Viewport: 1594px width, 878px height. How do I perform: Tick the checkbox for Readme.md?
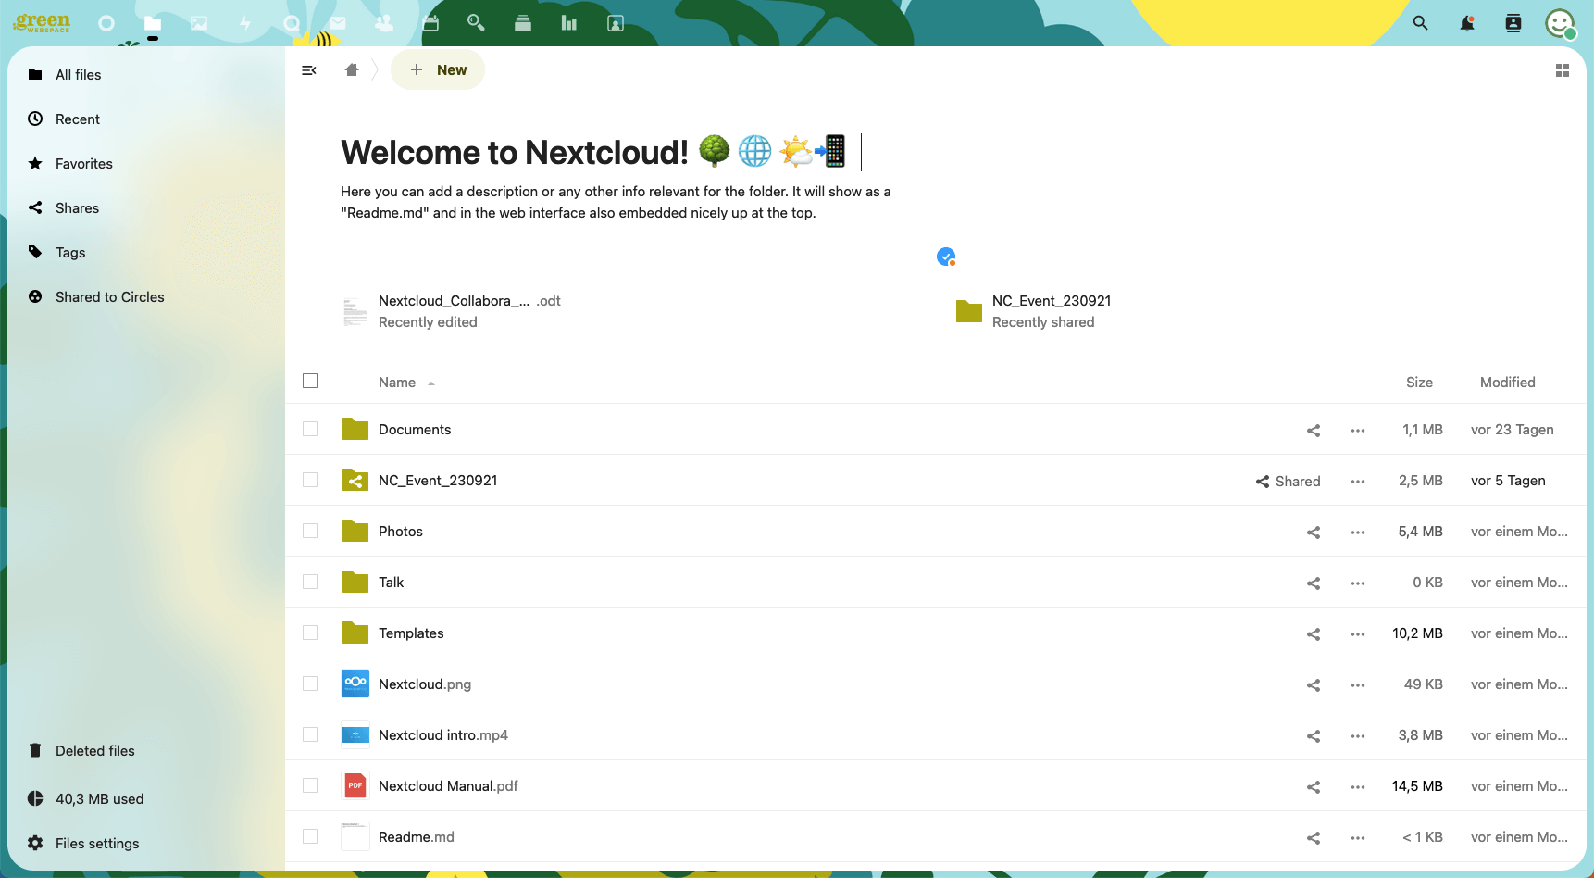tap(310, 836)
